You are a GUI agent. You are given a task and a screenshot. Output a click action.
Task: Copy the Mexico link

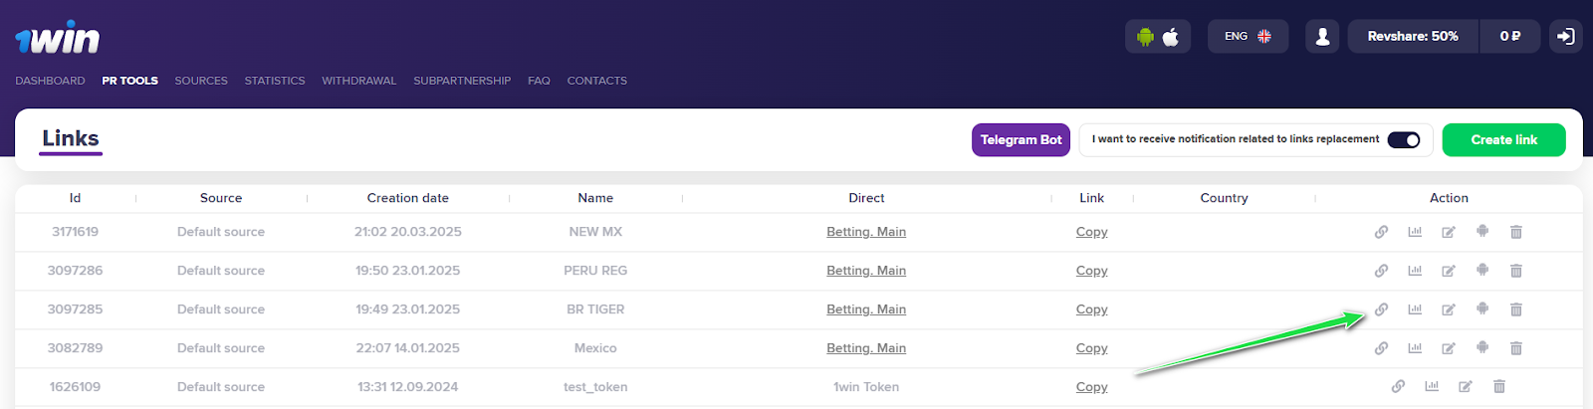pos(1091,348)
